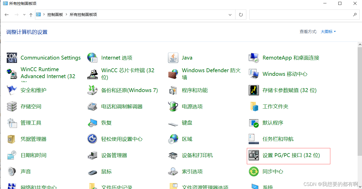Open Windows Defender 防火墙 brick wall icon
Image resolution: width=362 pixels, height=189 pixels.
pos(173,74)
